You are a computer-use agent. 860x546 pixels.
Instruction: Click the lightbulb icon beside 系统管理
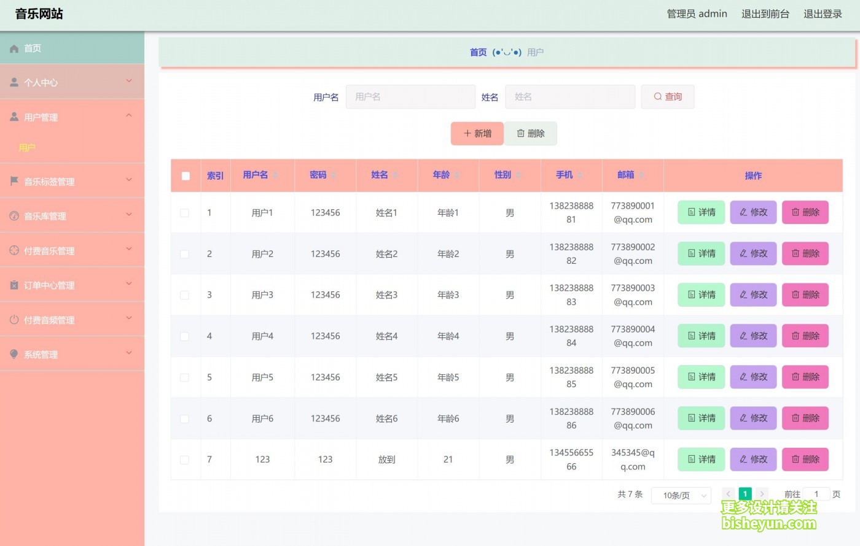pos(14,354)
